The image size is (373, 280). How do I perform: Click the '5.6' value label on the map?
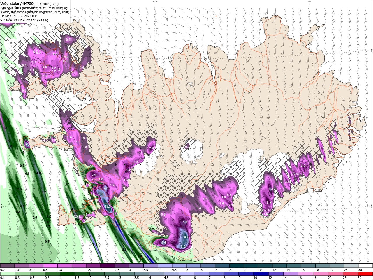pos(164,243)
